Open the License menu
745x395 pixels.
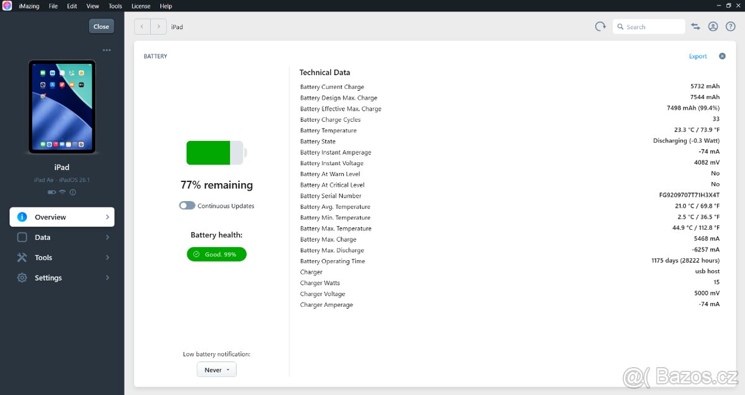tap(141, 6)
